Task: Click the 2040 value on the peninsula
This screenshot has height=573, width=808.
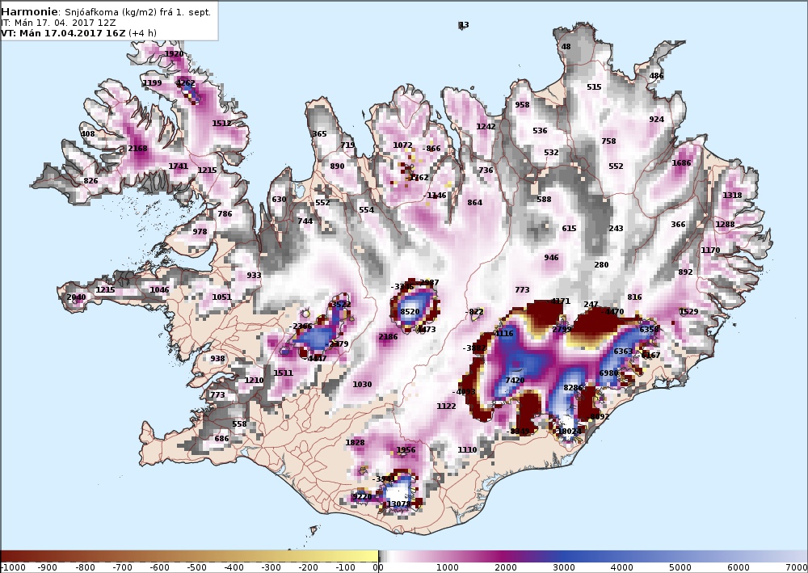Action: coord(76,297)
